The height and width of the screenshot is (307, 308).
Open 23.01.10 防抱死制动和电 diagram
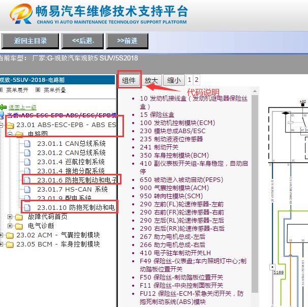coord(76,207)
